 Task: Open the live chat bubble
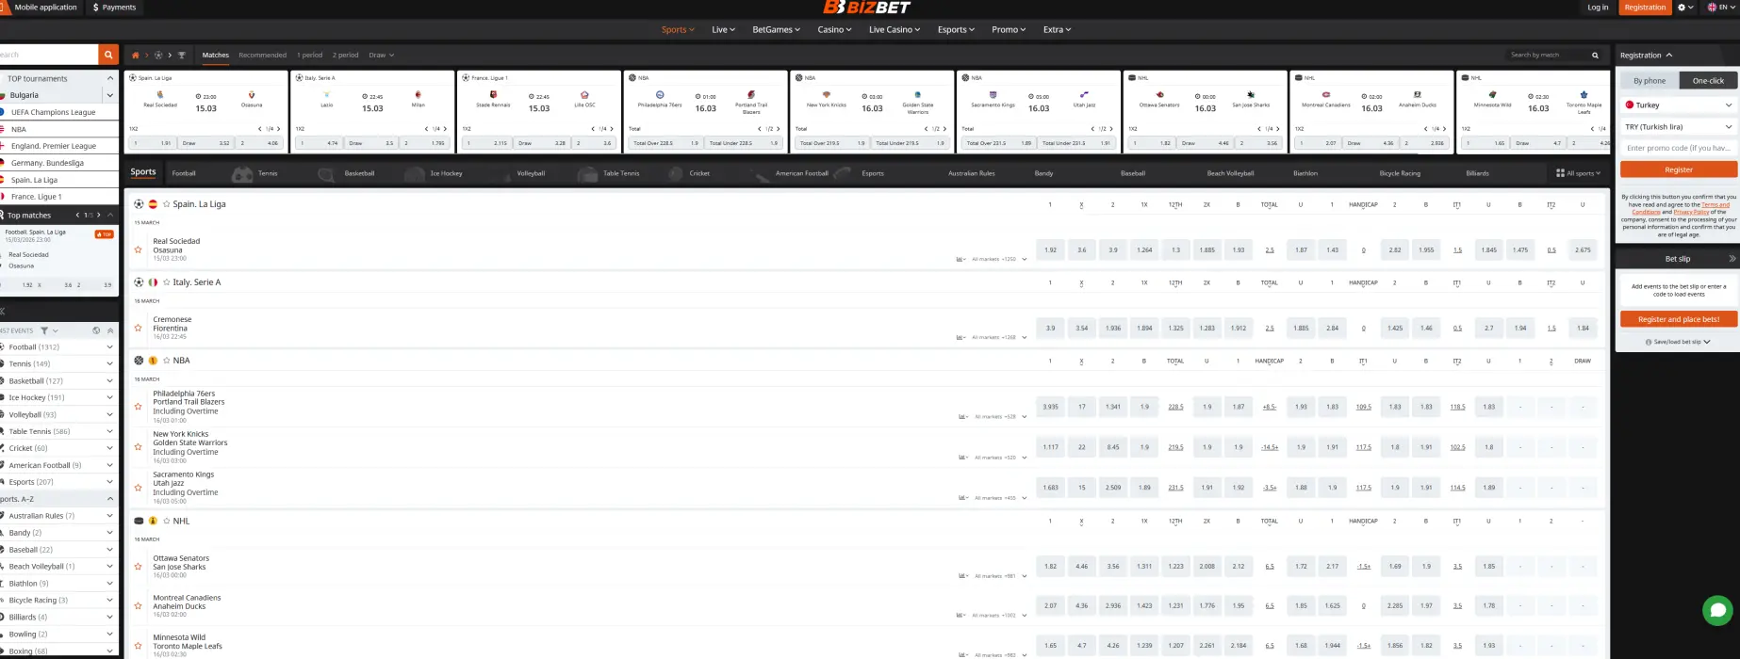pos(1717,610)
